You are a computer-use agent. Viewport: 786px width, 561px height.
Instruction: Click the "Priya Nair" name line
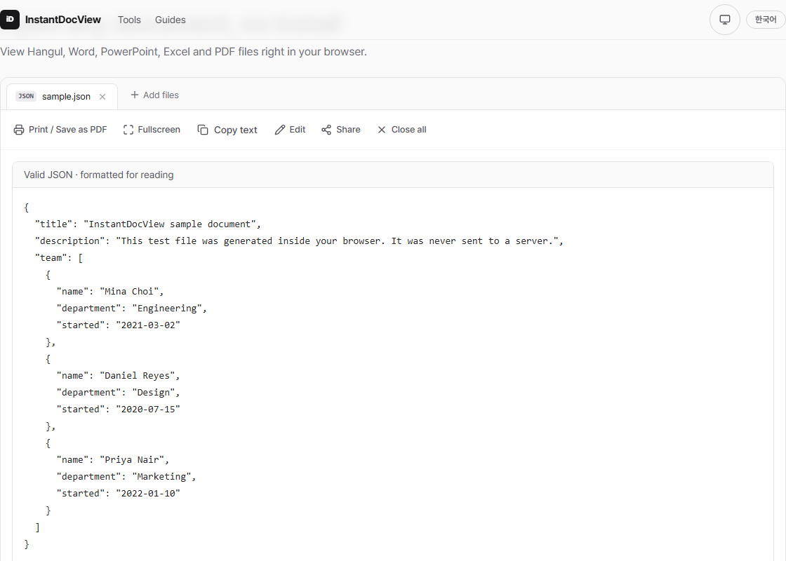112,460
